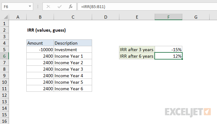
Task: Click the -15% result cell
Action: point(168,50)
